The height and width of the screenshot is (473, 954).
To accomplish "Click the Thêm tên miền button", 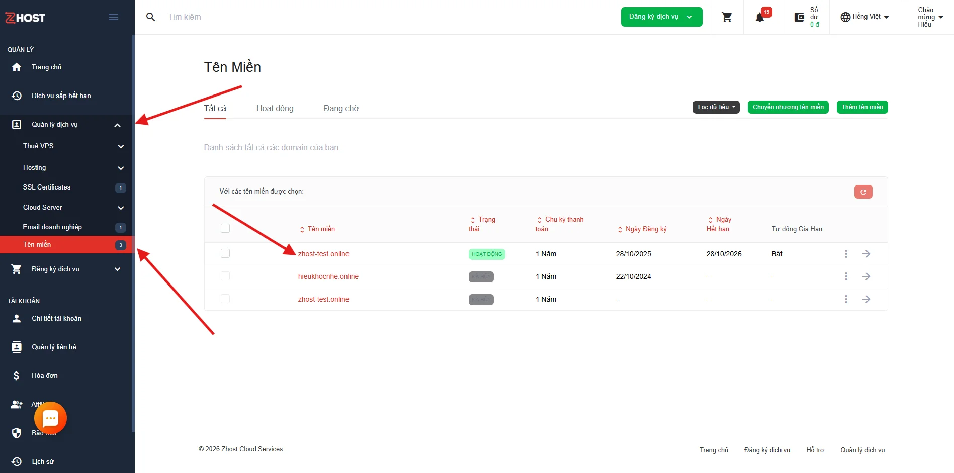I will point(862,107).
